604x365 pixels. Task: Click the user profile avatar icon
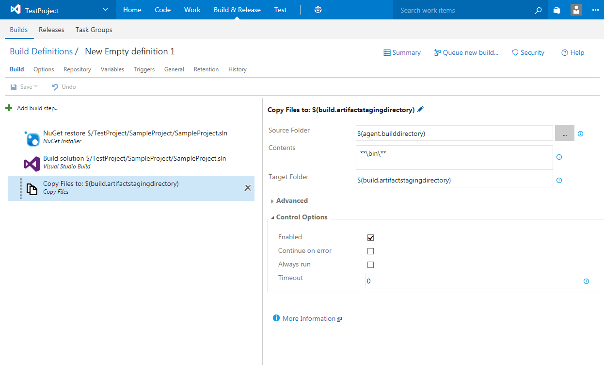tap(576, 10)
